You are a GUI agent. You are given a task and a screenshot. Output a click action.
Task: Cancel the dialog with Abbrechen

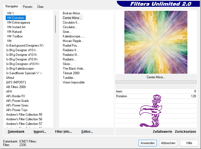[x=168, y=143]
